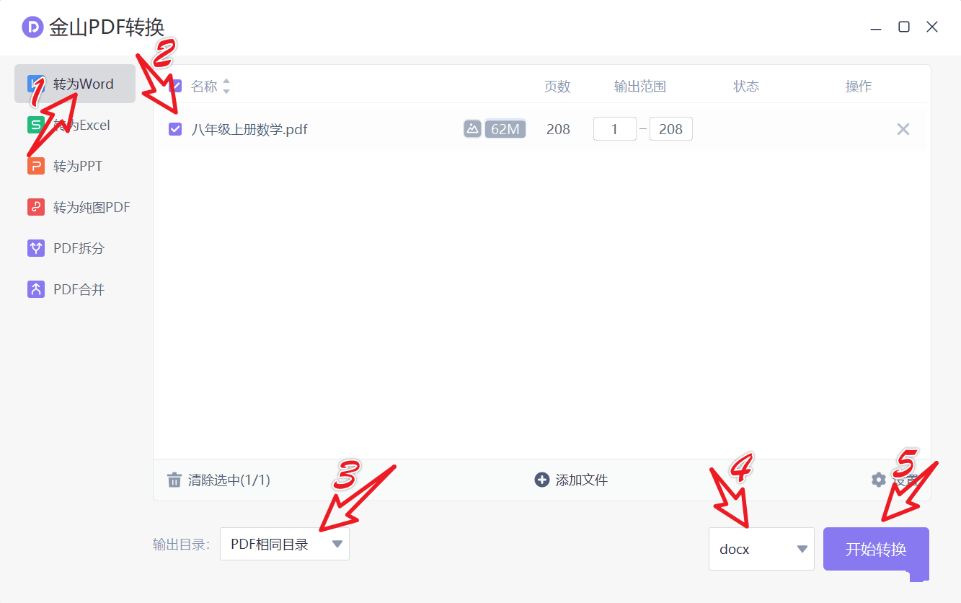This screenshot has height=603, width=961.
Task: Remove 八年级上册数学.pdf with the X button
Action: 903,129
